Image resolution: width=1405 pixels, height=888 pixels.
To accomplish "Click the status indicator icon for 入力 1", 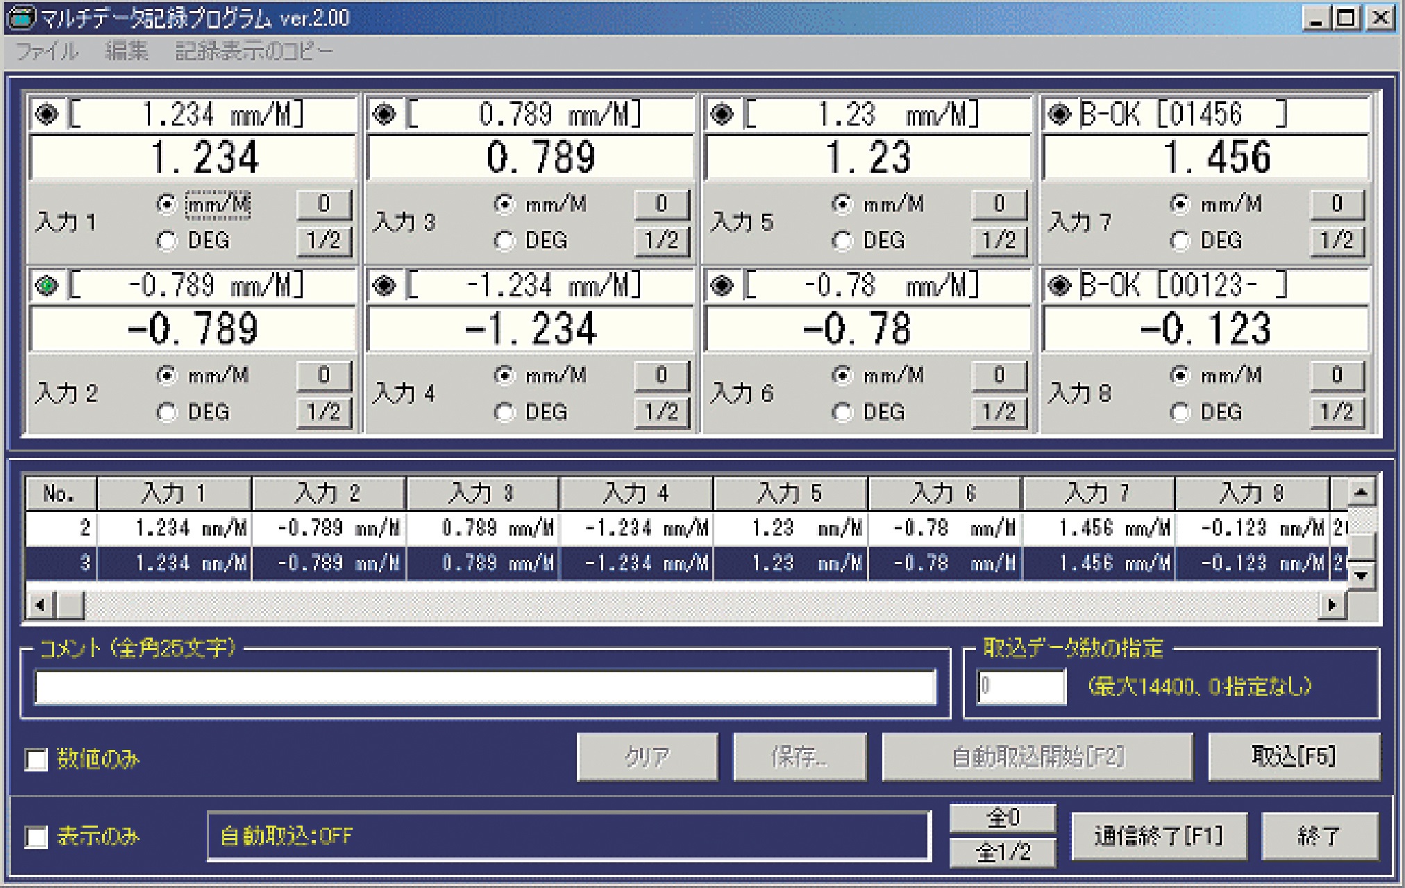I will (x=47, y=114).
